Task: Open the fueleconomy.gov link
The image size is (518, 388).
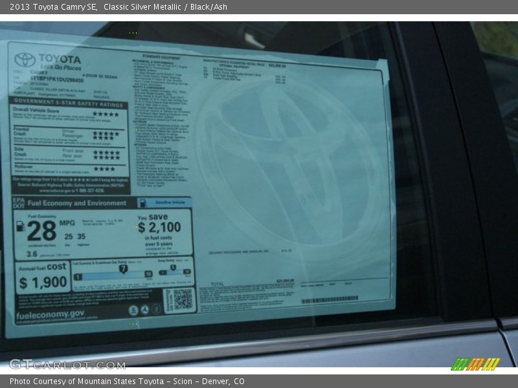Action: [x=50, y=314]
